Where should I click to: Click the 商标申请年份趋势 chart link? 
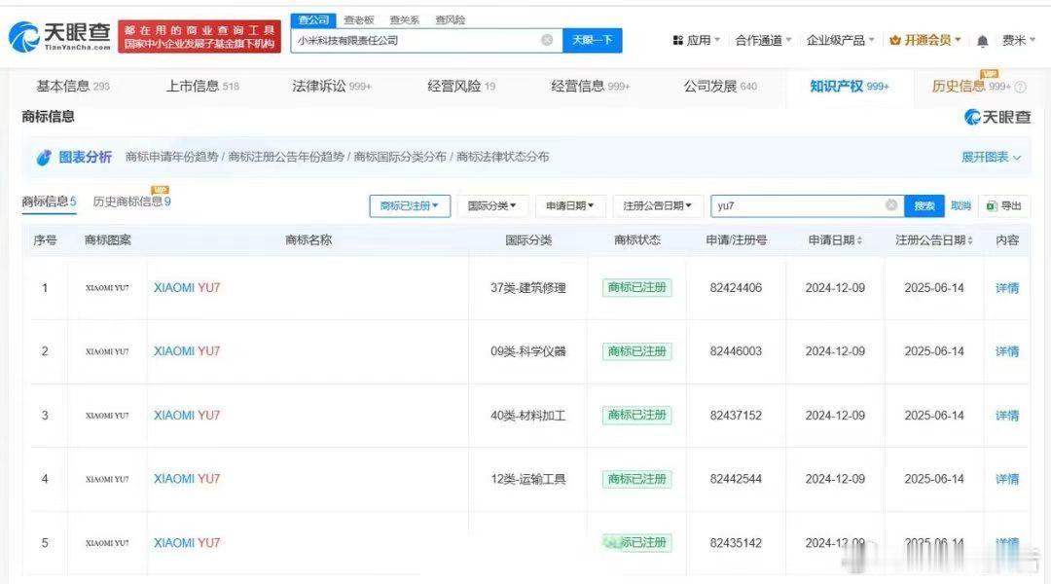coord(171,157)
